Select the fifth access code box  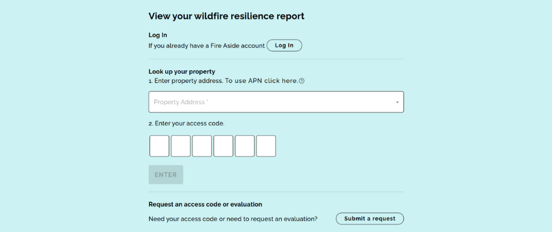click(245, 146)
